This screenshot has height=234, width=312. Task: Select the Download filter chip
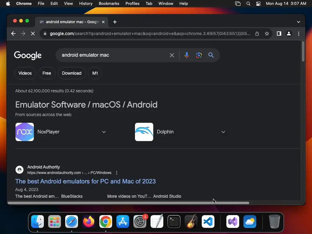[72, 73]
